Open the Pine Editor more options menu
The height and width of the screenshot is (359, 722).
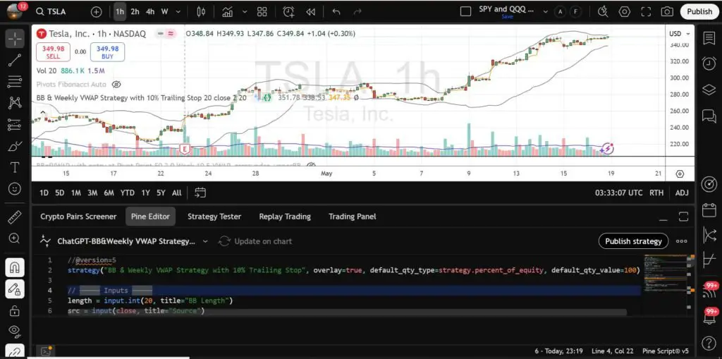tap(682, 241)
